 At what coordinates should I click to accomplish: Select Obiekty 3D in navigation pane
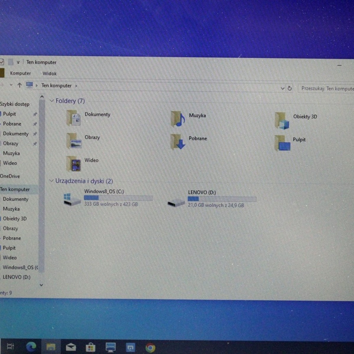(15, 219)
